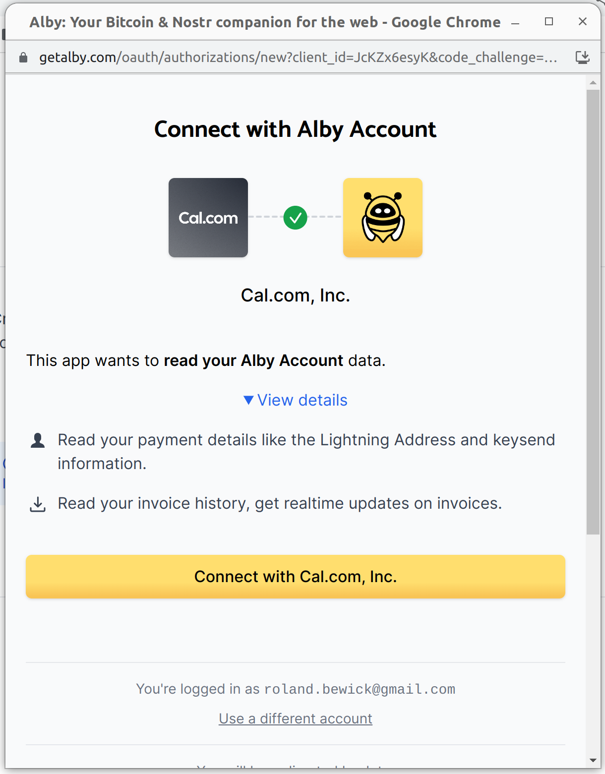Viewport: 605px width, 774px height.
Task: Click the scrollbar up arrow
Action: pos(593,82)
